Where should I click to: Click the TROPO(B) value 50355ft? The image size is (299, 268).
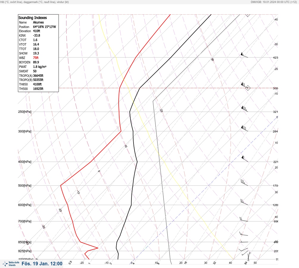click(x=38, y=80)
